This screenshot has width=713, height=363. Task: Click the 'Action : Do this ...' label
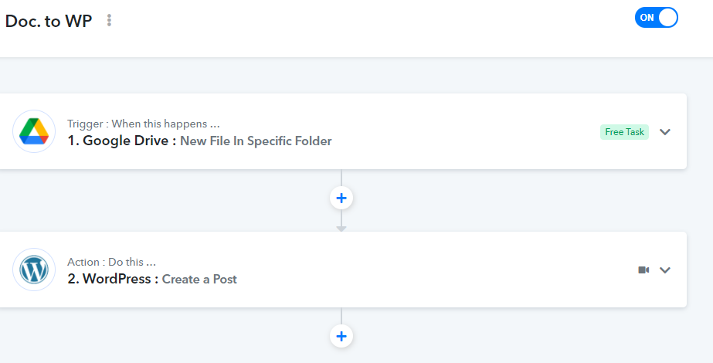point(112,262)
